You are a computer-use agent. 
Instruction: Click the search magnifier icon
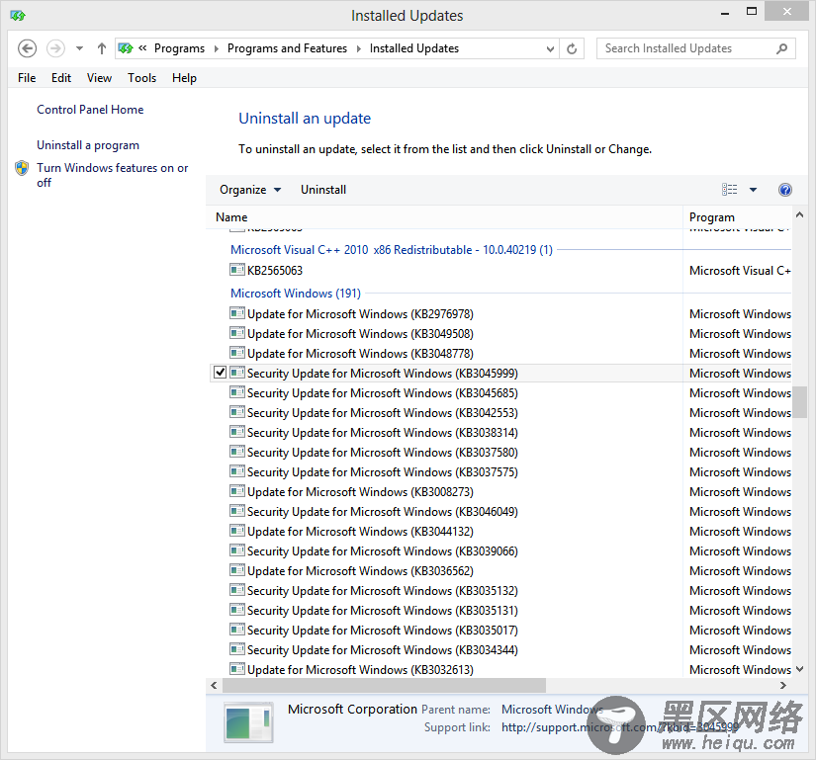[781, 48]
